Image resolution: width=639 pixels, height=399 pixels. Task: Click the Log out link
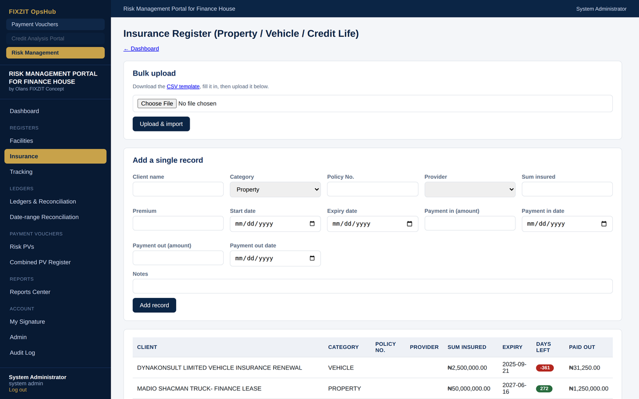pyautogui.click(x=18, y=390)
